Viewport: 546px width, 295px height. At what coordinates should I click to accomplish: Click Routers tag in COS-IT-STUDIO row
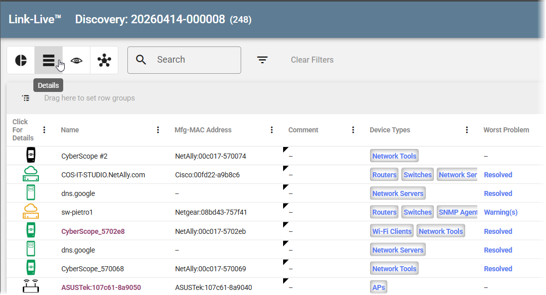pos(384,175)
